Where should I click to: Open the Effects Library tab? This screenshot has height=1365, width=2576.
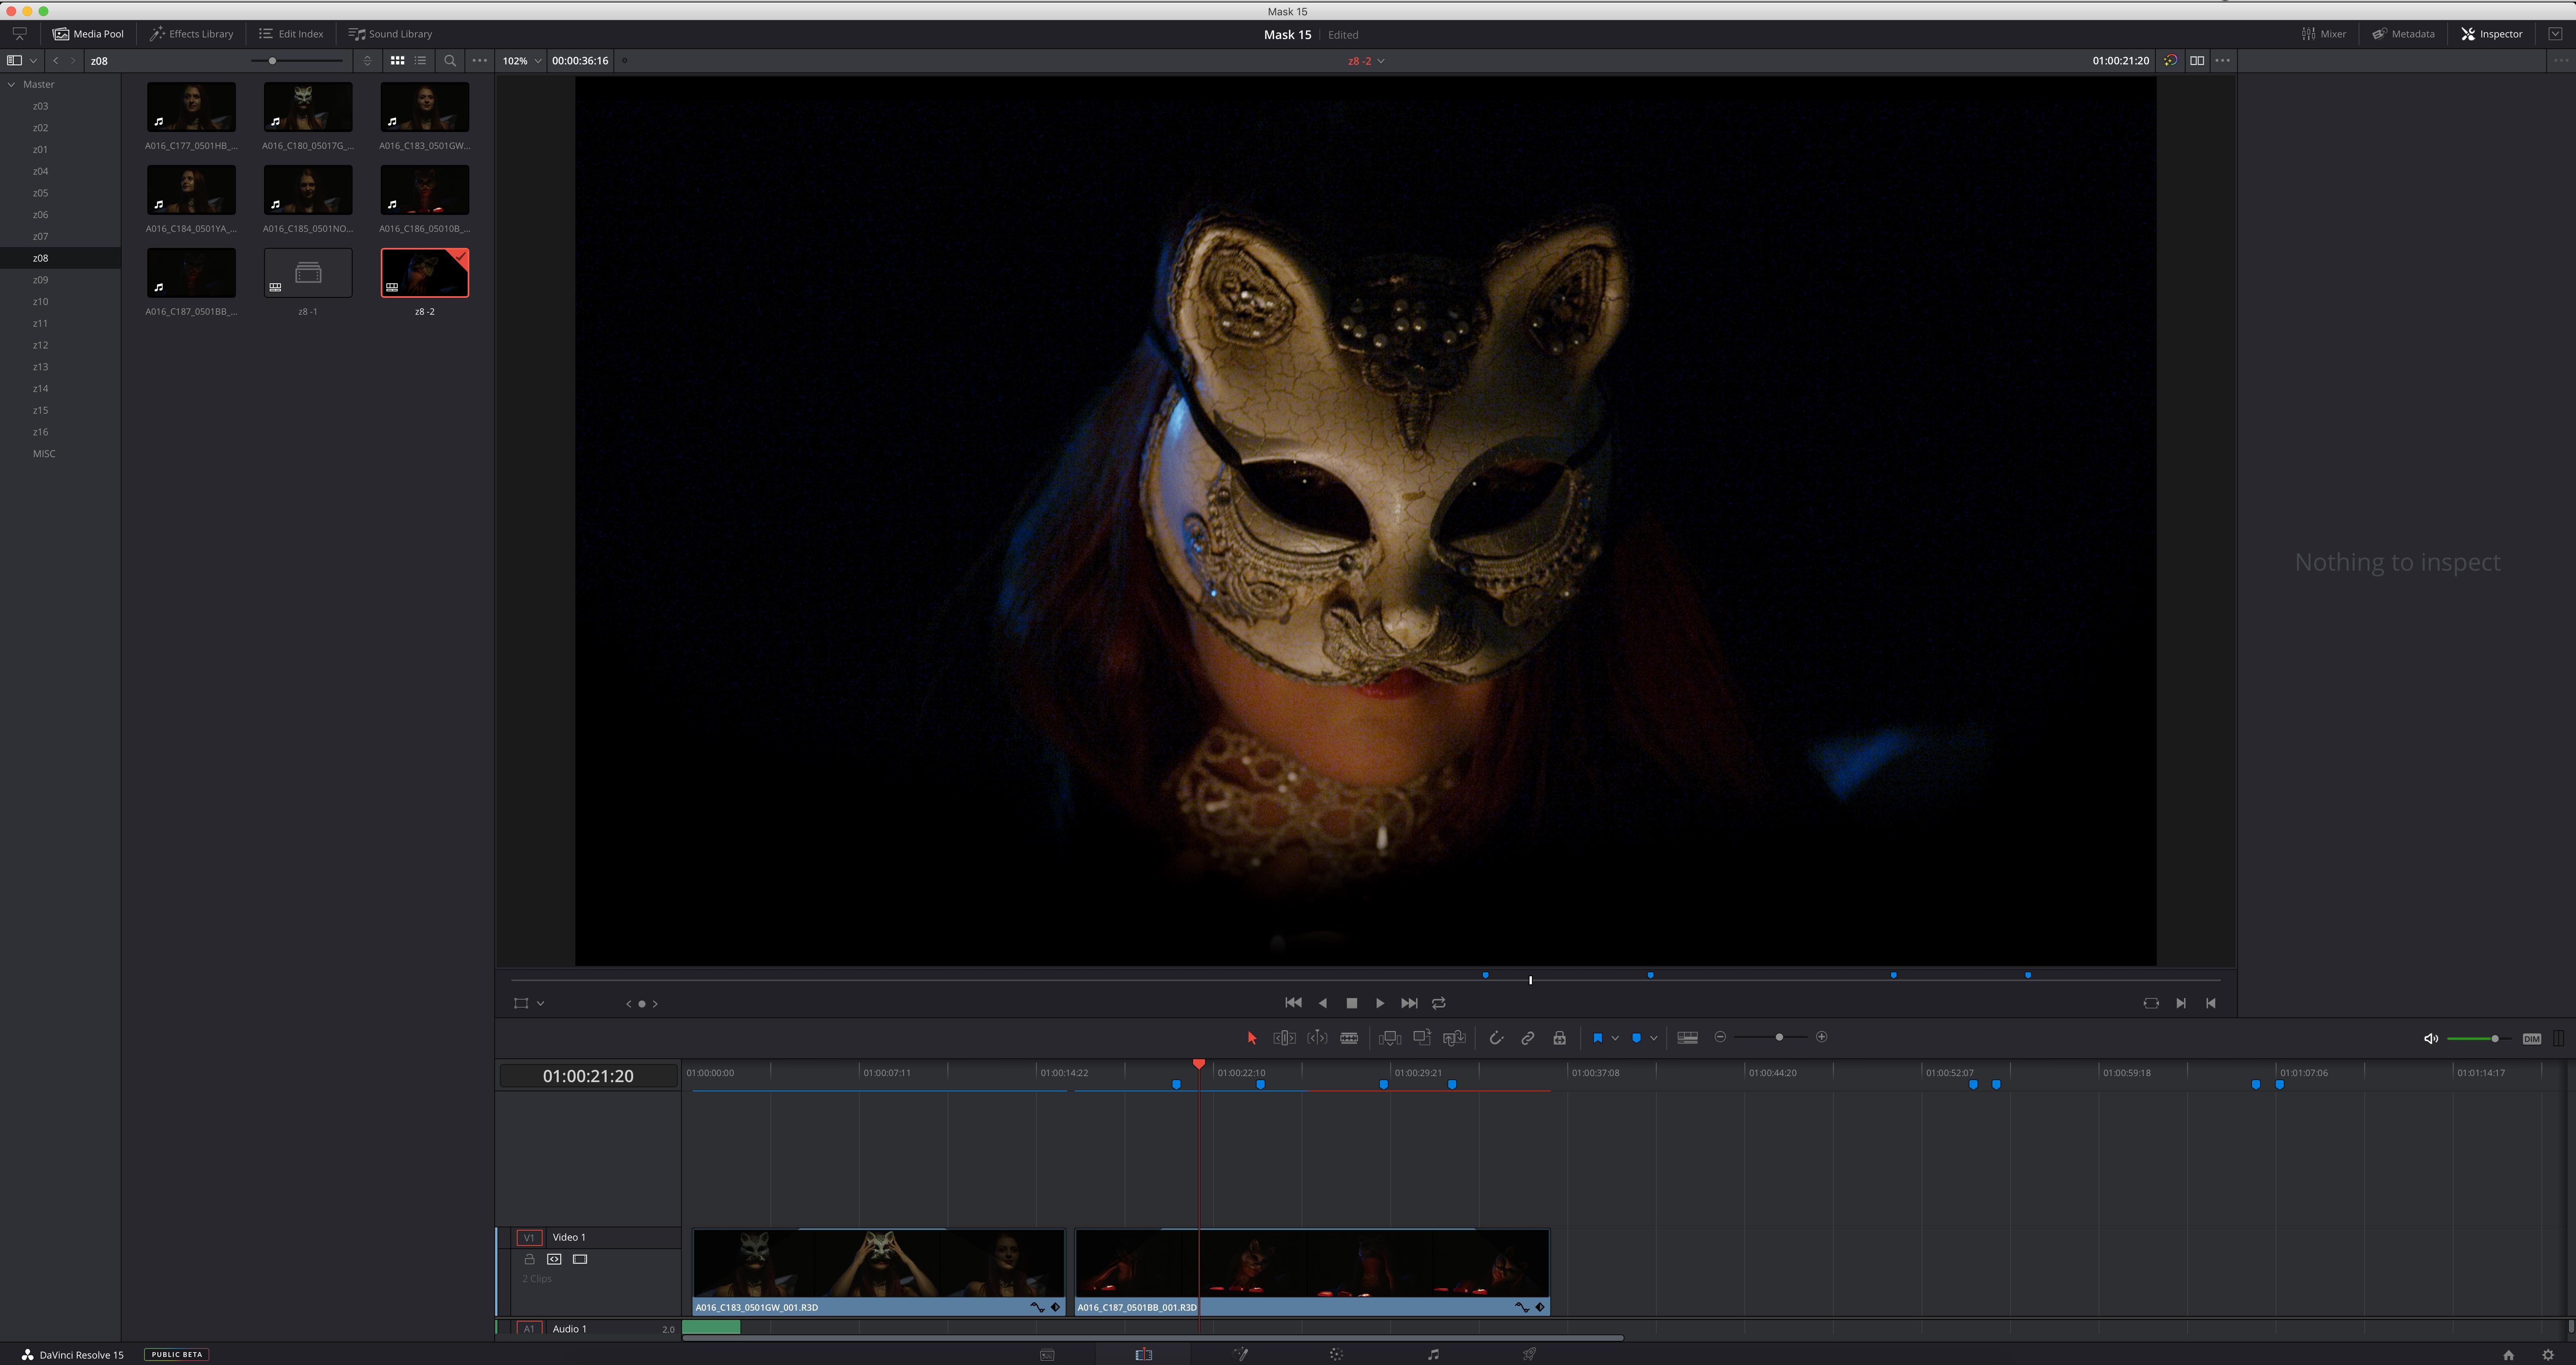coord(192,33)
